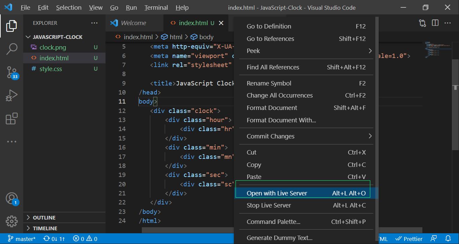Choose Rename Symbol

point(306,83)
